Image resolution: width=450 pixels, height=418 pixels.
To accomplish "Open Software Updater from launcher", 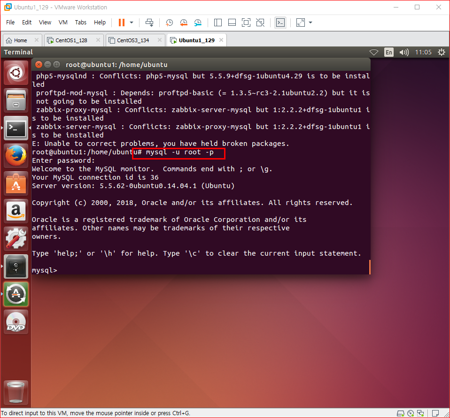I will (x=16, y=294).
